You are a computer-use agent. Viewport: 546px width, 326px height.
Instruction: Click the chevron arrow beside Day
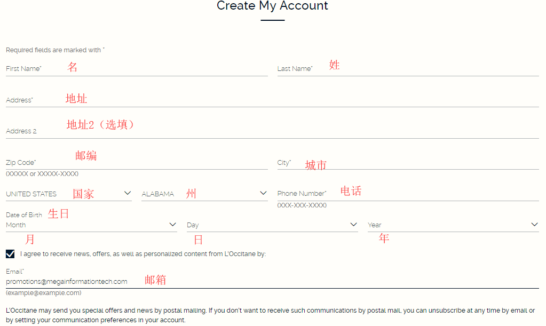click(x=353, y=225)
